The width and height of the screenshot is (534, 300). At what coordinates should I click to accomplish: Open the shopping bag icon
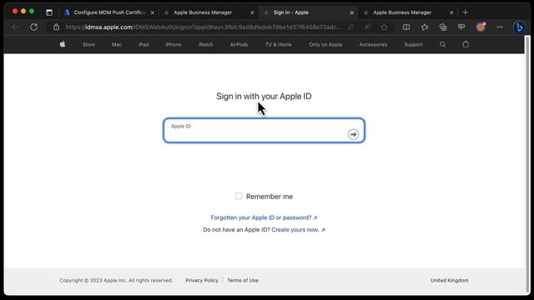coord(466,44)
